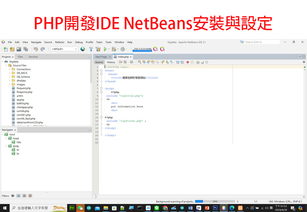Collapse the body code fold marker
The image size is (307, 212).
coord(101,89)
